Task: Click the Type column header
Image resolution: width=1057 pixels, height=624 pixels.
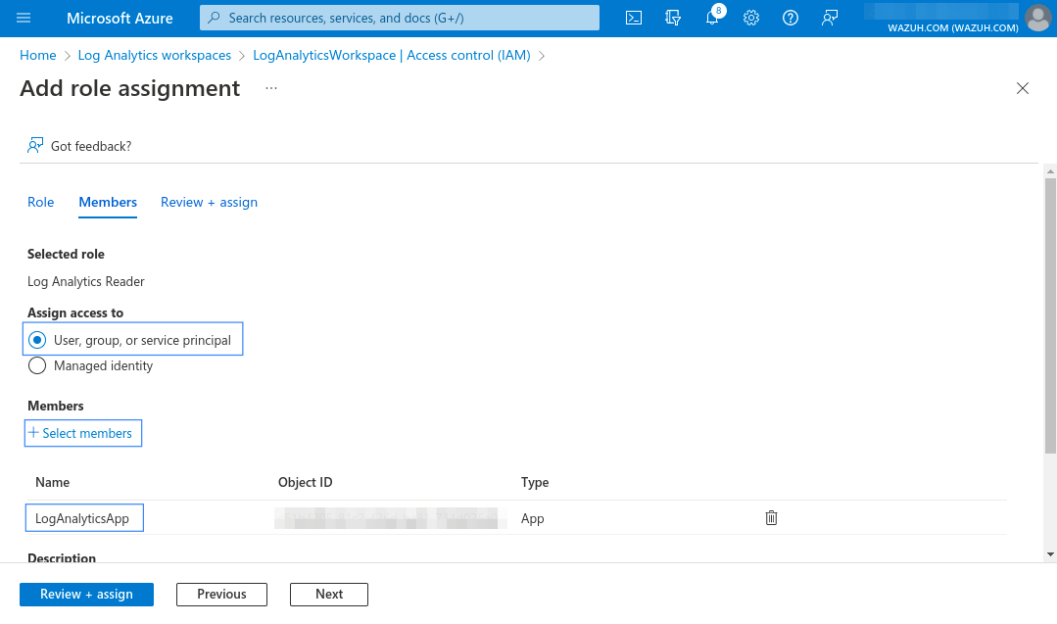Action: pos(535,483)
